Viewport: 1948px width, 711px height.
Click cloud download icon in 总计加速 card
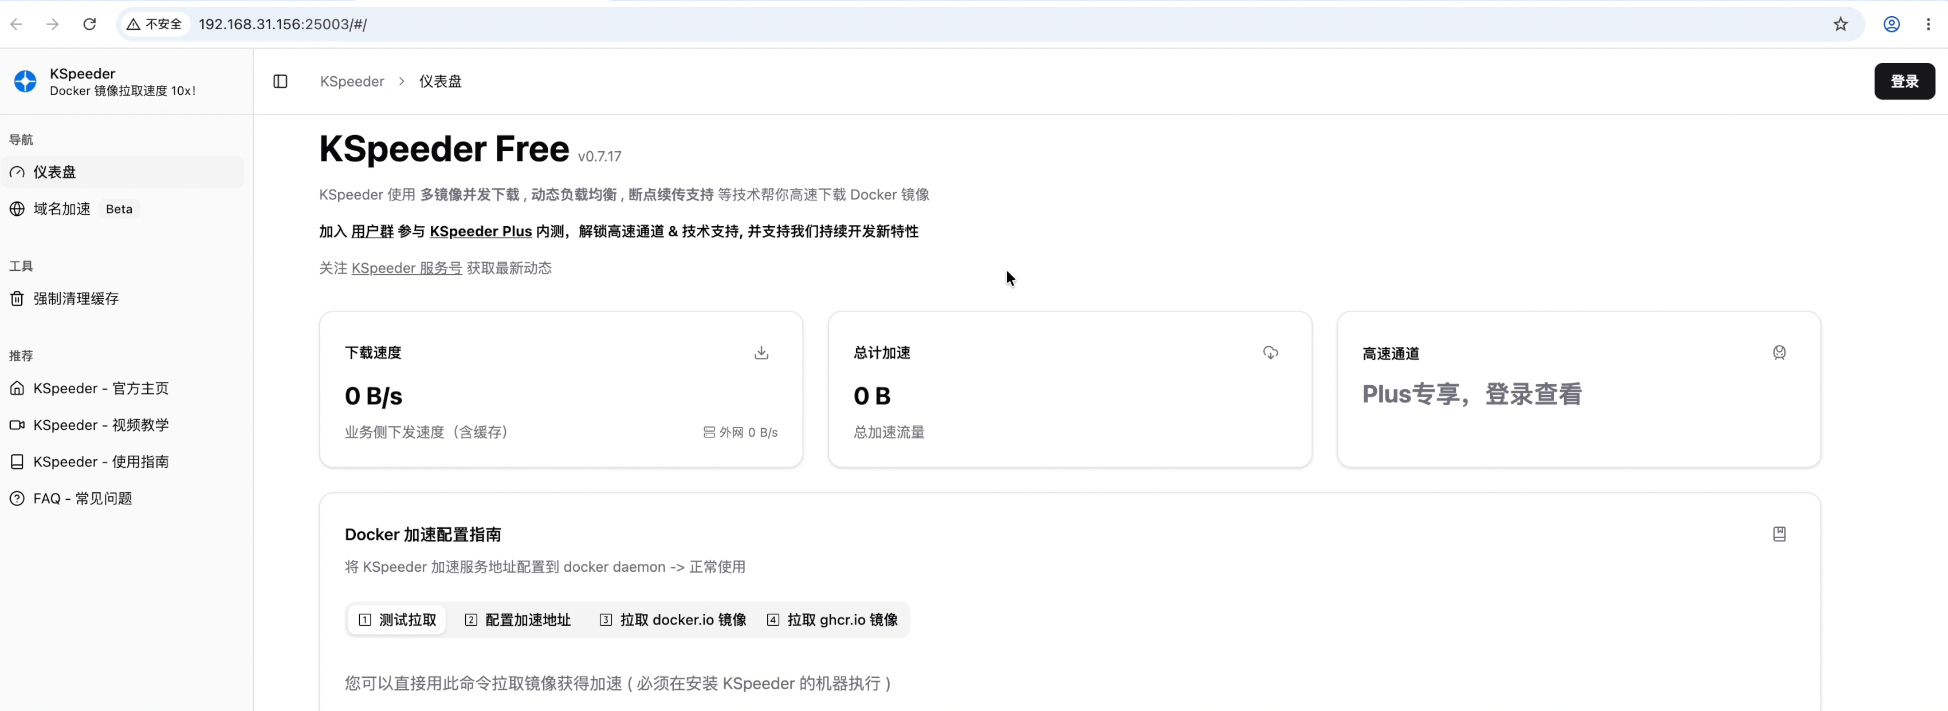tap(1270, 353)
